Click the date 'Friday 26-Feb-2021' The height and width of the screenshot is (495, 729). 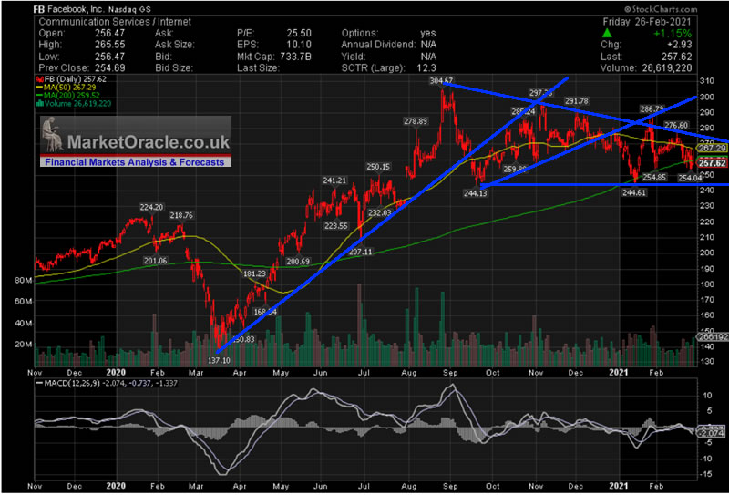[647, 21]
